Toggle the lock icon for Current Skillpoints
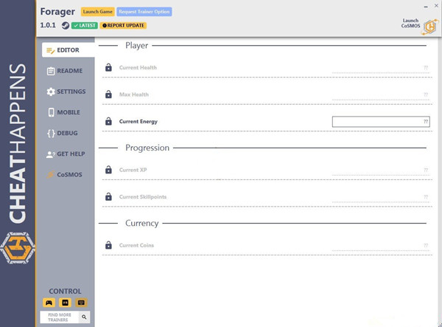The width and height of the screenshot is (442, 327). click(108, 196)
